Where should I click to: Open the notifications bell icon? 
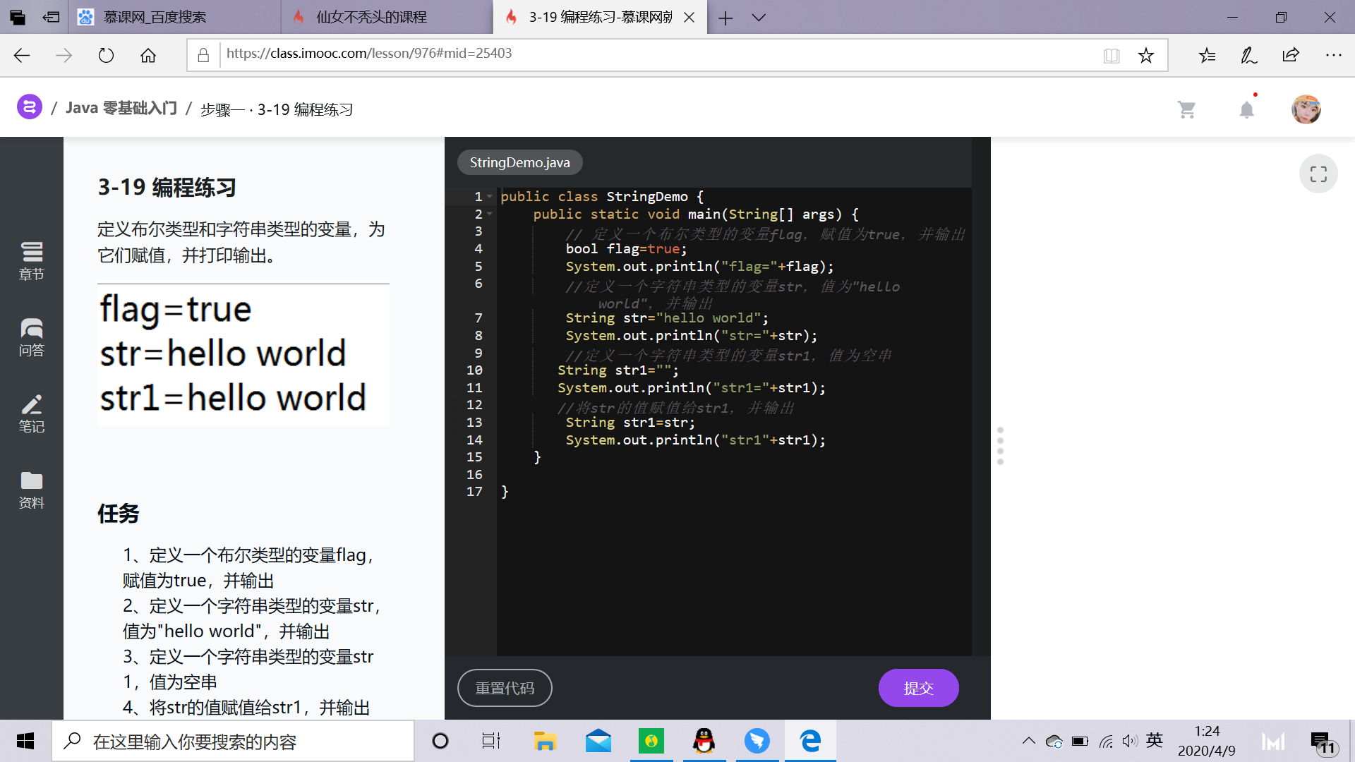(1247, 109)
